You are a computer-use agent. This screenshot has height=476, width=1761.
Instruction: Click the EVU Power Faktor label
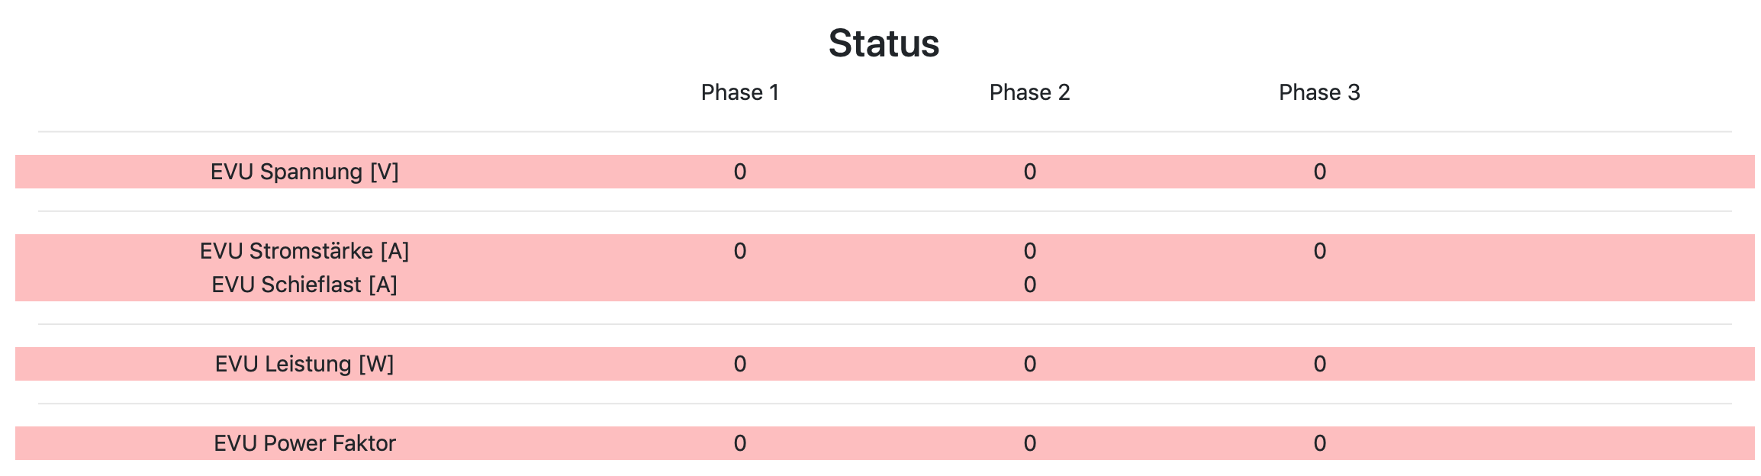point(304,443)
